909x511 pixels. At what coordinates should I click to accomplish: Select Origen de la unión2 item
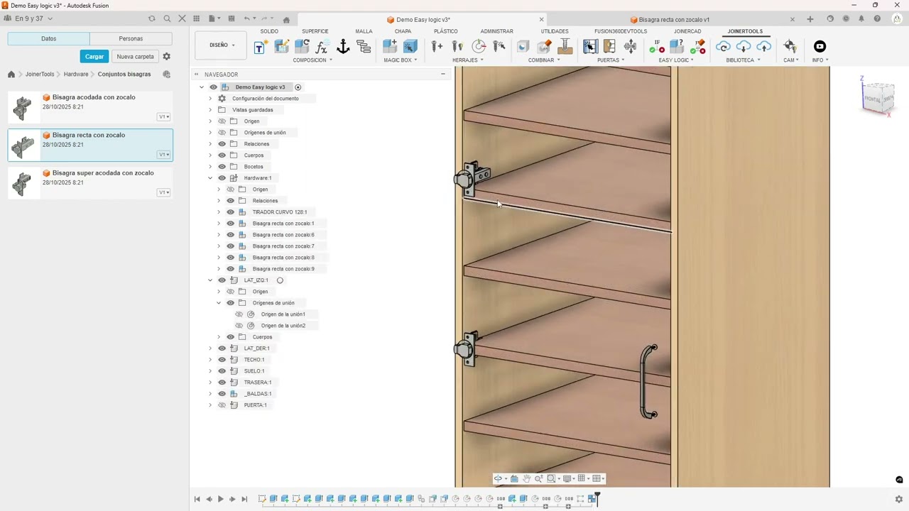tap(283, 325)
